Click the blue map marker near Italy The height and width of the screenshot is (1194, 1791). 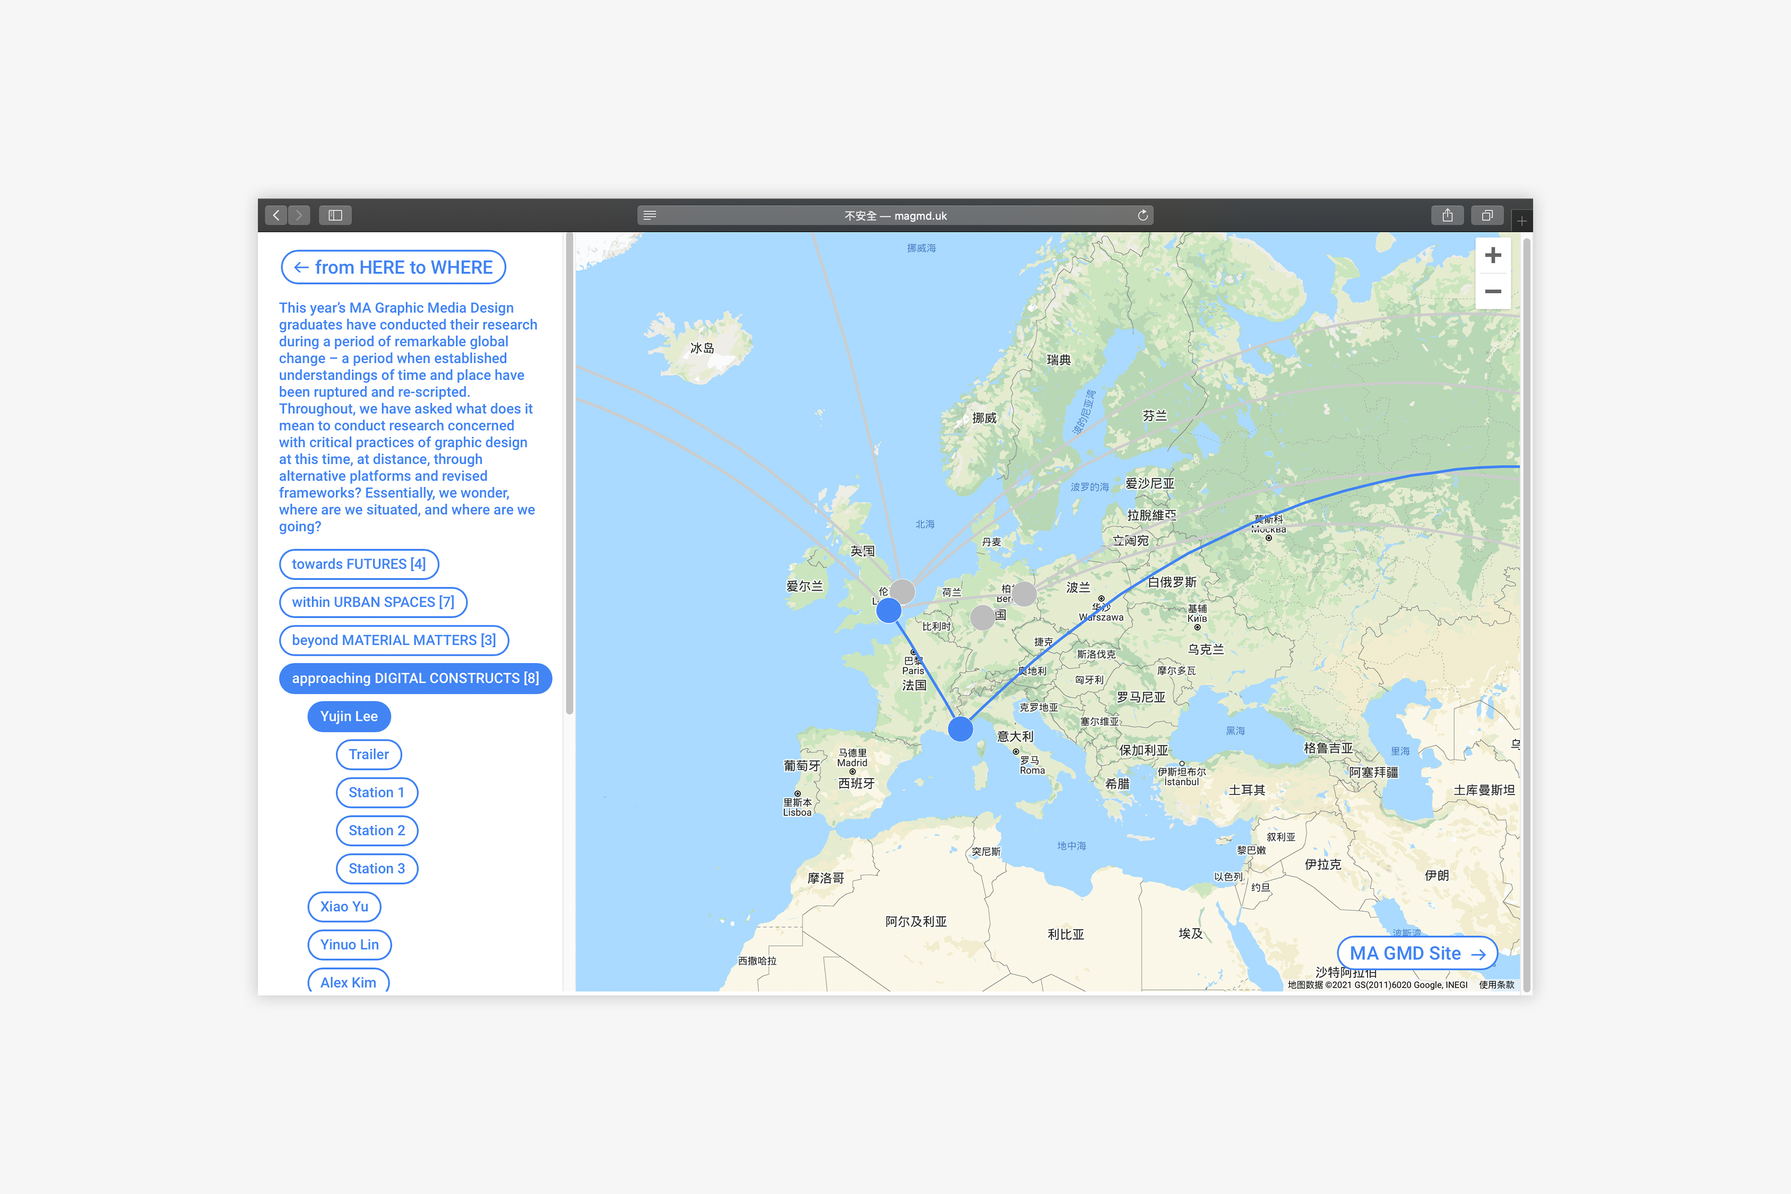pos(961,729)
